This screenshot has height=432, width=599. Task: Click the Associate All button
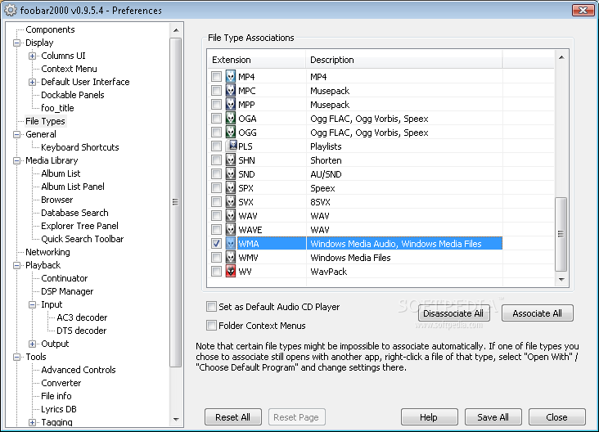click(x=537, y=313)
